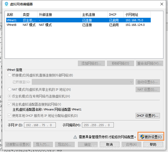Select the VMnet8 row in network list
This screenshot has width=168, height=152.
[78, 25]
